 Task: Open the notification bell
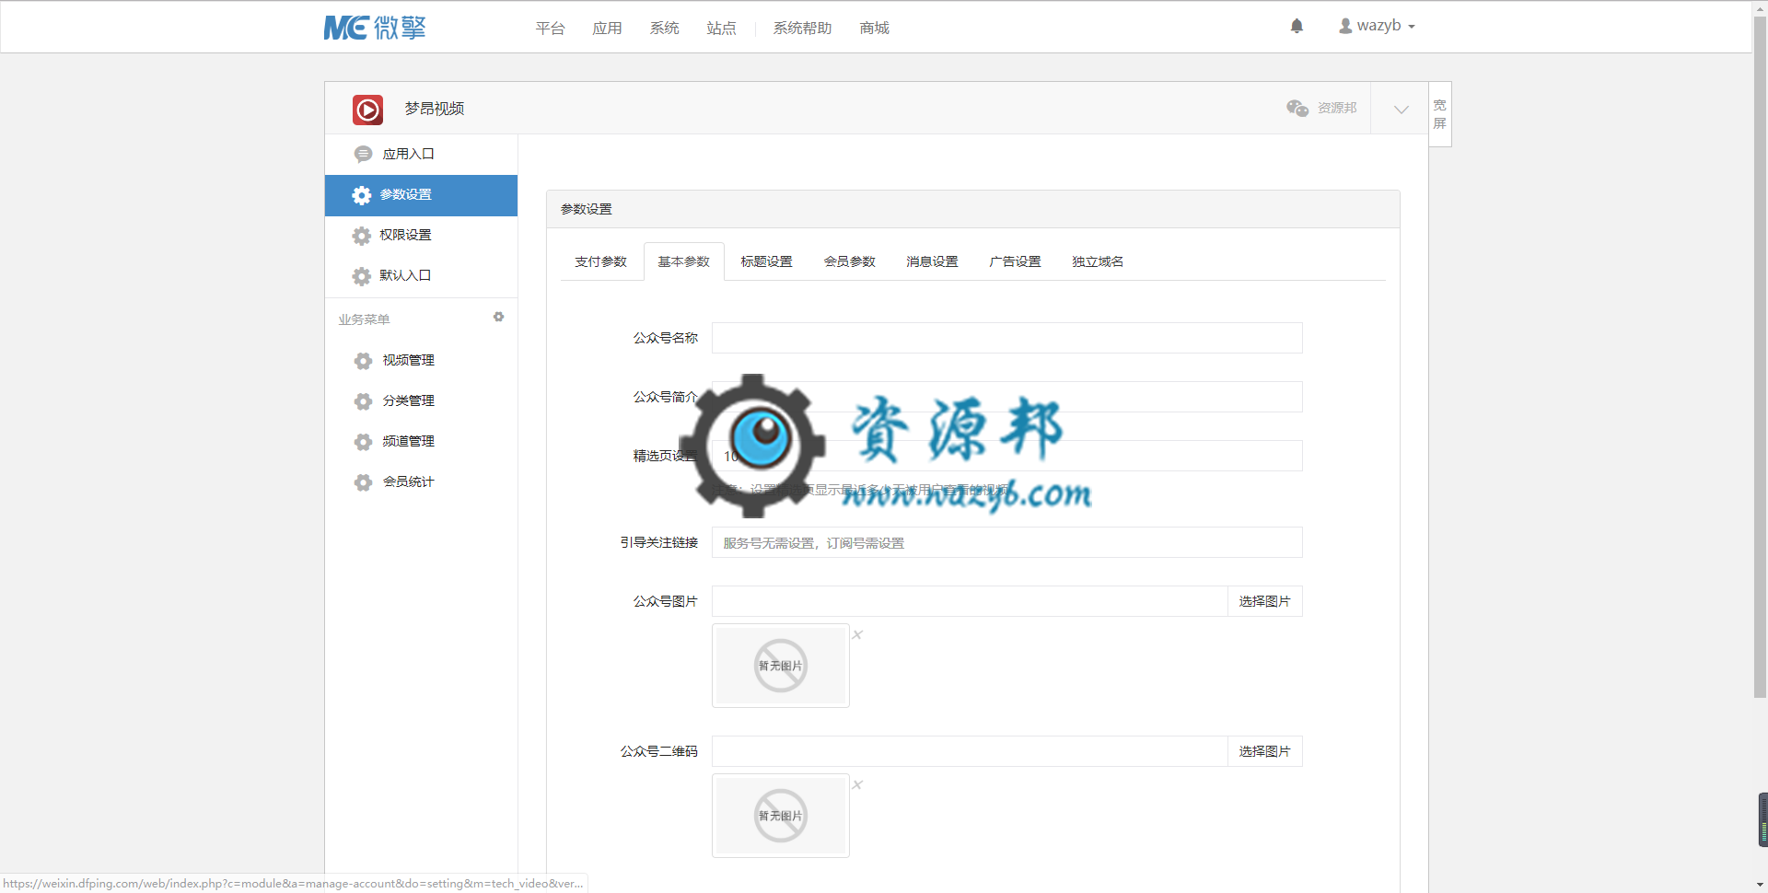coord(1297,26)
